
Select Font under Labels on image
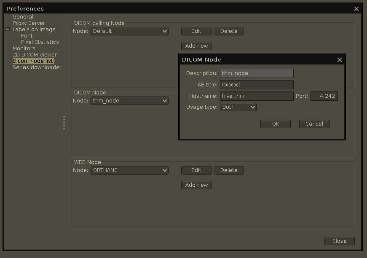[27, 36]
